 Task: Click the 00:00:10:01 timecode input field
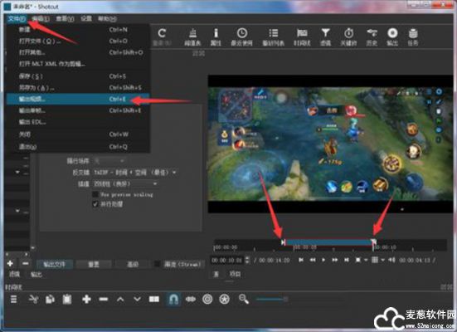pyautogui.click(x=227, y=260)
